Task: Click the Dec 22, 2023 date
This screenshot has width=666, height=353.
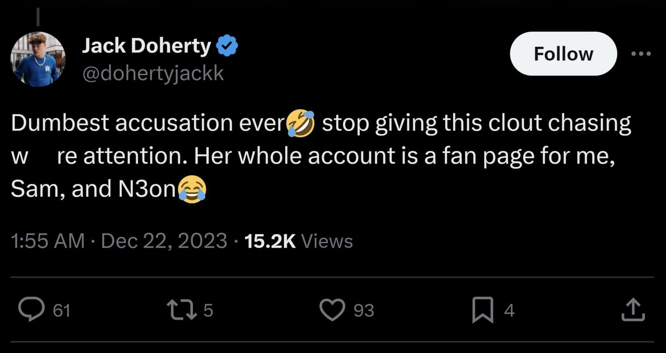Action: 164,241
